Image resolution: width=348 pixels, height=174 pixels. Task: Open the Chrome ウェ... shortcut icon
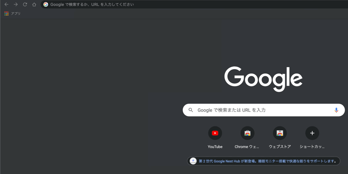[248, 133]
